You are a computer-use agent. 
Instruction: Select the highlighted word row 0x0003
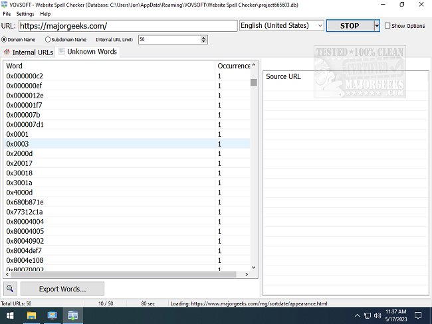[x=127, y=143]
